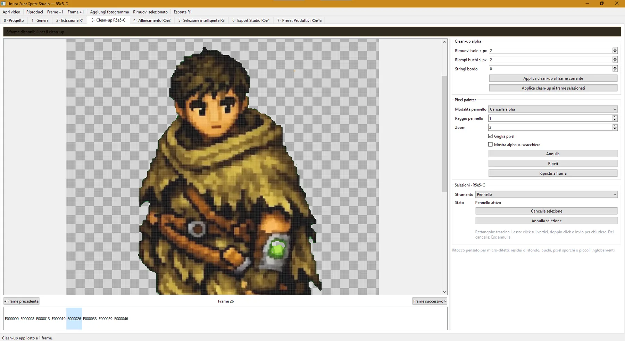This screenshot has width=625, height=341.
Task: Decrease Raggio pennello with down arrow
Action: 615,120
